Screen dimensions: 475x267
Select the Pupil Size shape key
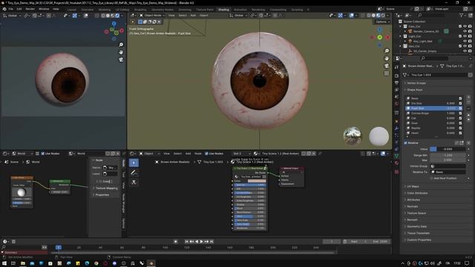pyautogui.click(x=433, y=108)
